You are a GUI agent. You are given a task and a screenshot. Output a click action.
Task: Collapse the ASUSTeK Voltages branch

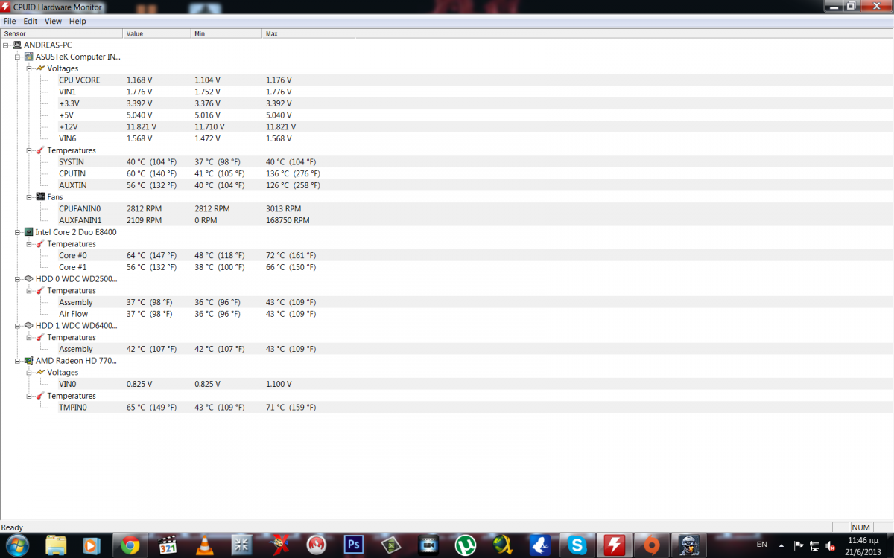pos(29,68)
